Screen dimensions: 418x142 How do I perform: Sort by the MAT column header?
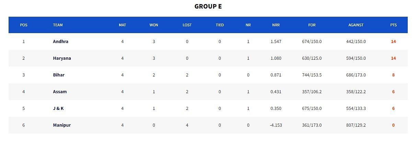coord(122,25)
